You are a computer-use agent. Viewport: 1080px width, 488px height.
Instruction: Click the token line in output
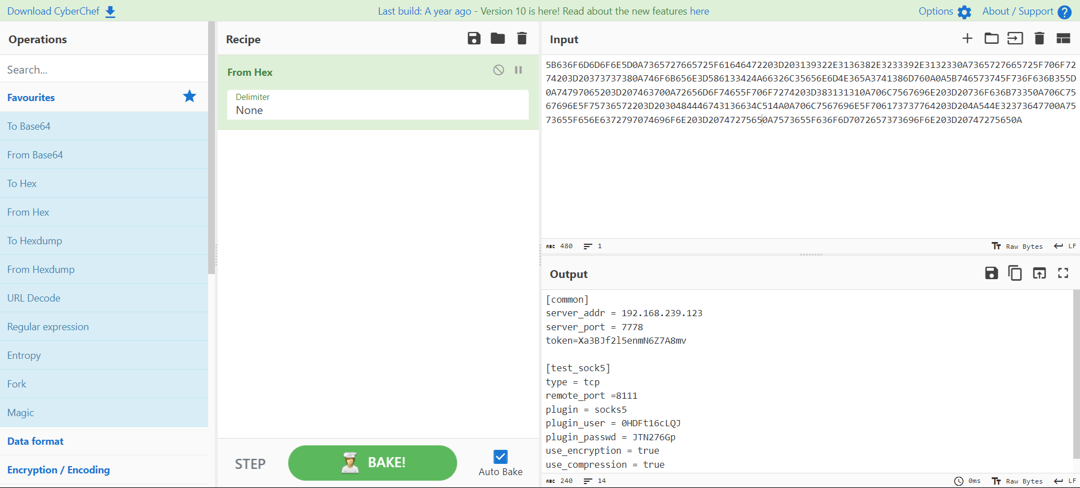click(616, 340)
